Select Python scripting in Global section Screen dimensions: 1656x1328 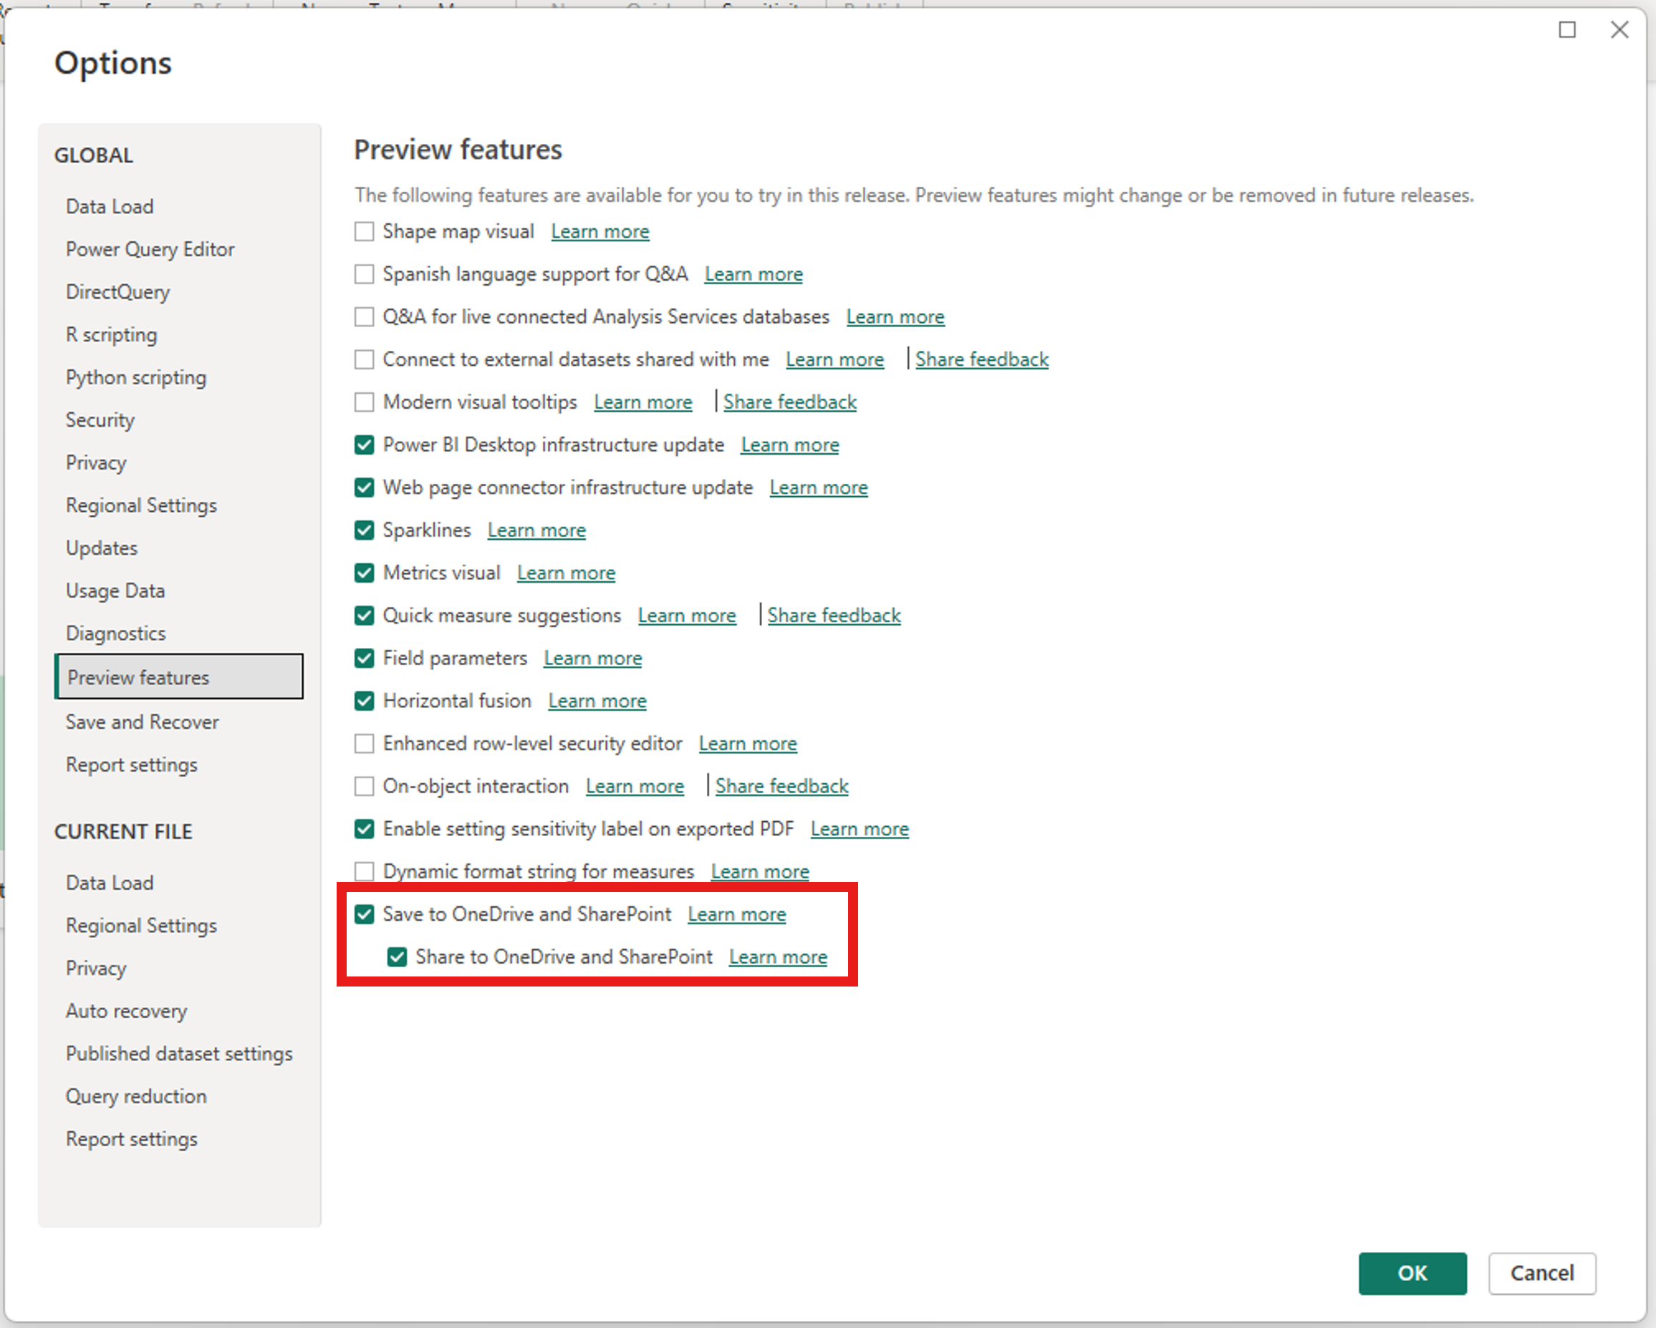[136, 378]
